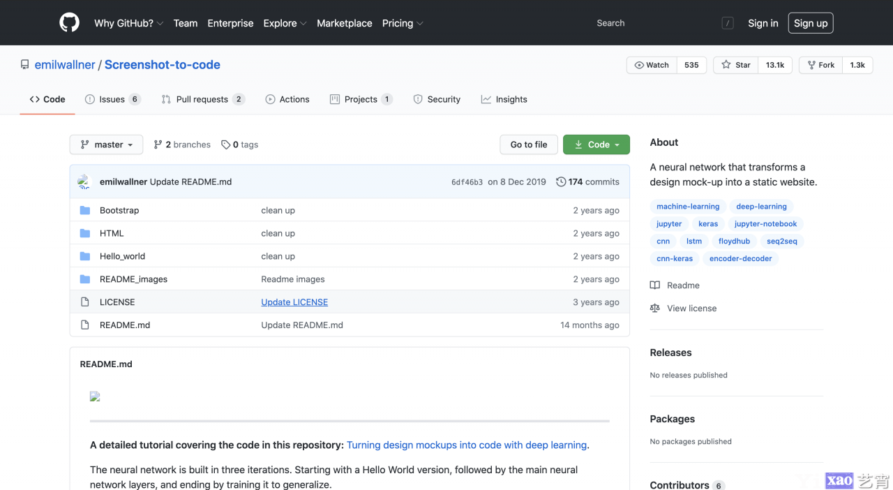Click the README_images folder icon
The width and height of the screenshot is (893, 490).
(85, 279)
